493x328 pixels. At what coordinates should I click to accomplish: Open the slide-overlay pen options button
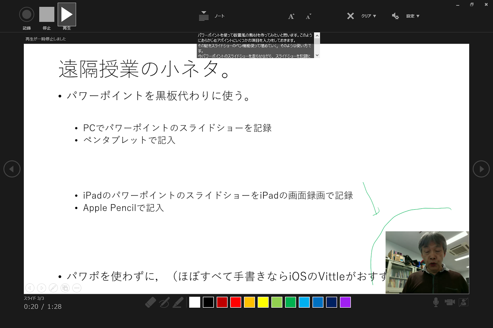coord(53,288)
